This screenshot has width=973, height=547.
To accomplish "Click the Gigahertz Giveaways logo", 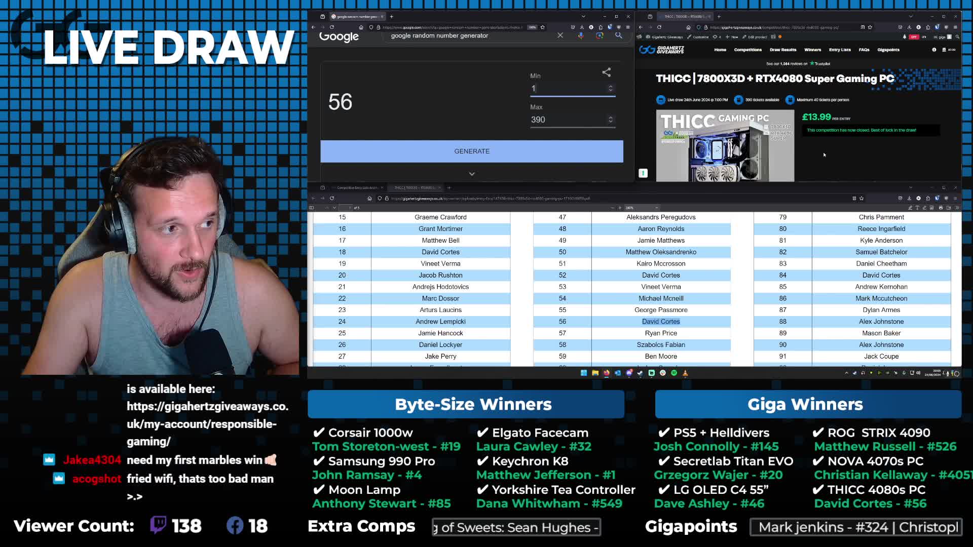I will tap(662, 50).
